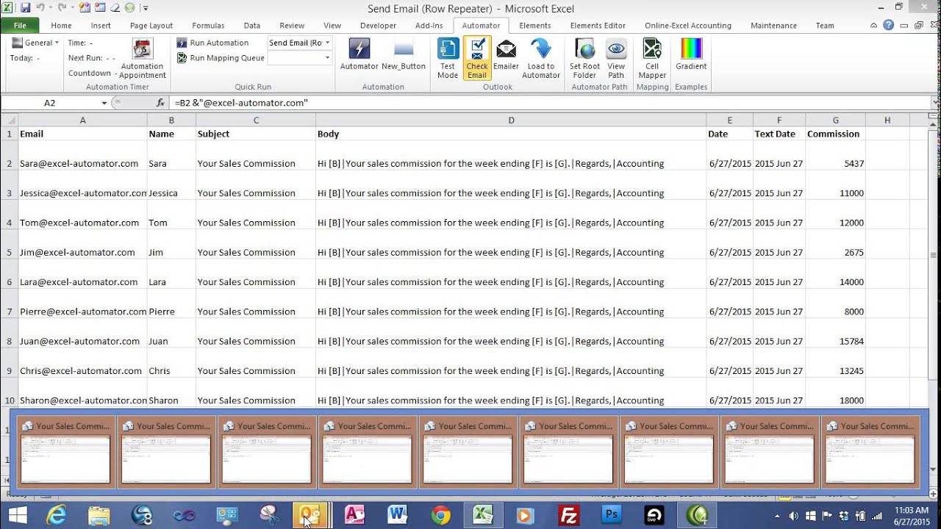The height and width of the screenshot is (529, 941).
Task: Click the green circle Quick Access icon
Action: (130, 8)
